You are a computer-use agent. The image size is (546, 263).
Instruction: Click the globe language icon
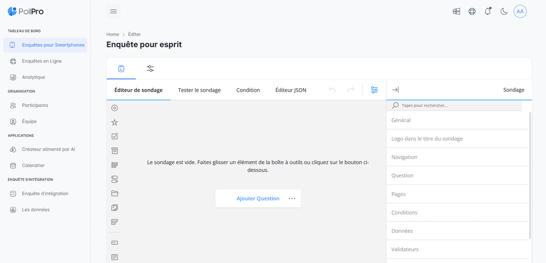pyautogui.click(x=472, y=11)
